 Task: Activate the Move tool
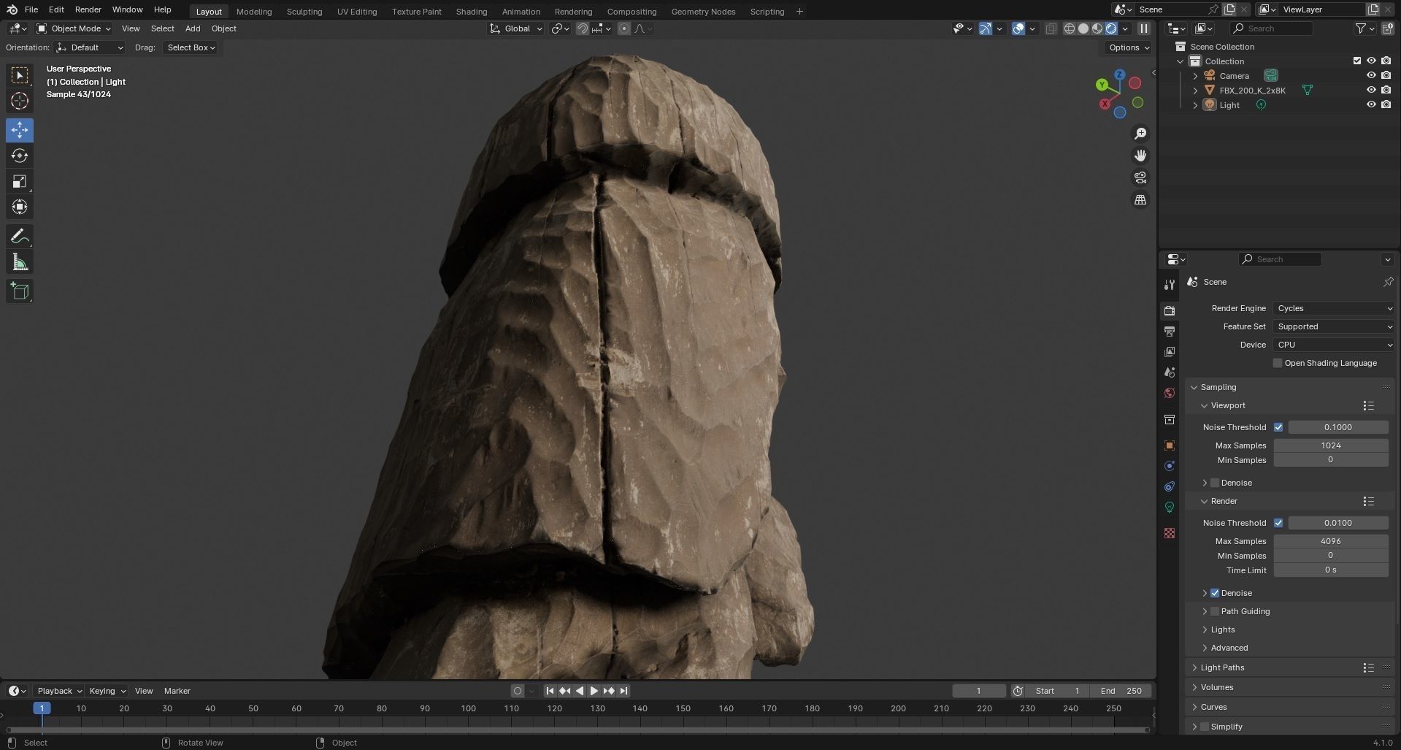(20, 130)
